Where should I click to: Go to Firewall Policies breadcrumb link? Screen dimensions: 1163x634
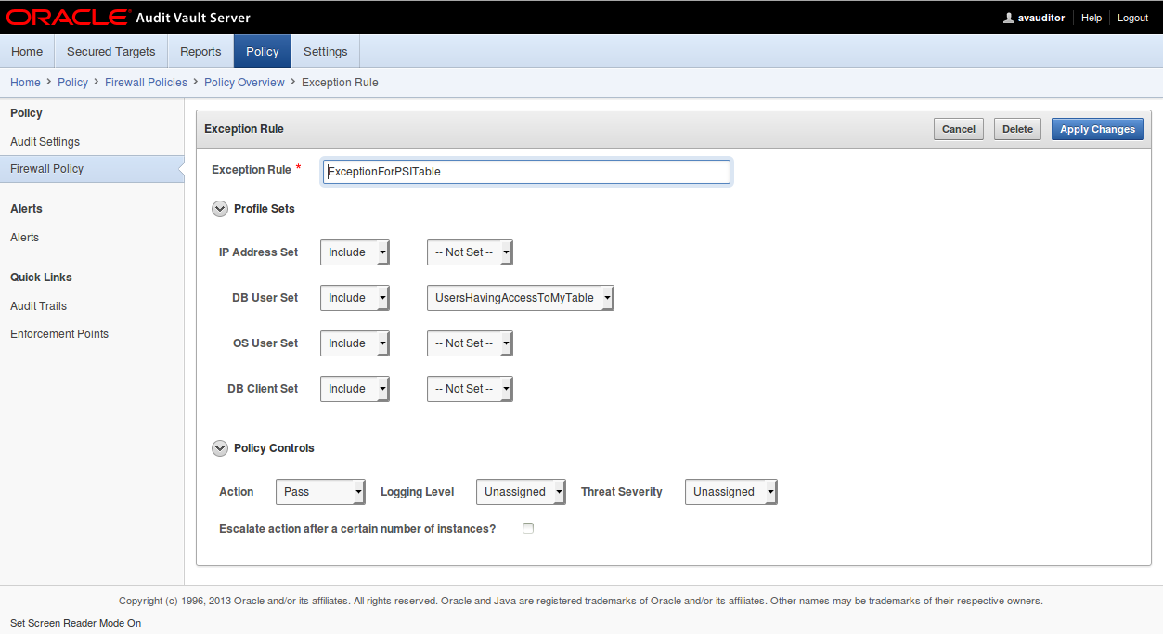tap(146, 83)
